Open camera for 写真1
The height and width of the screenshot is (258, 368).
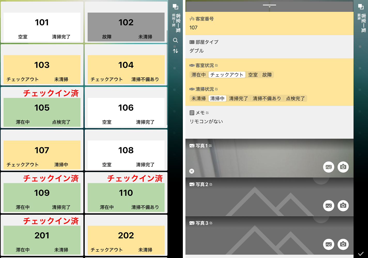coord(343,167)
